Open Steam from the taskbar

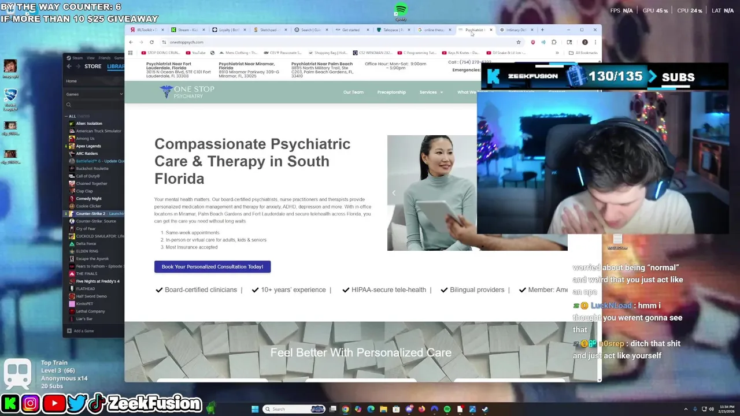(485, 409)
